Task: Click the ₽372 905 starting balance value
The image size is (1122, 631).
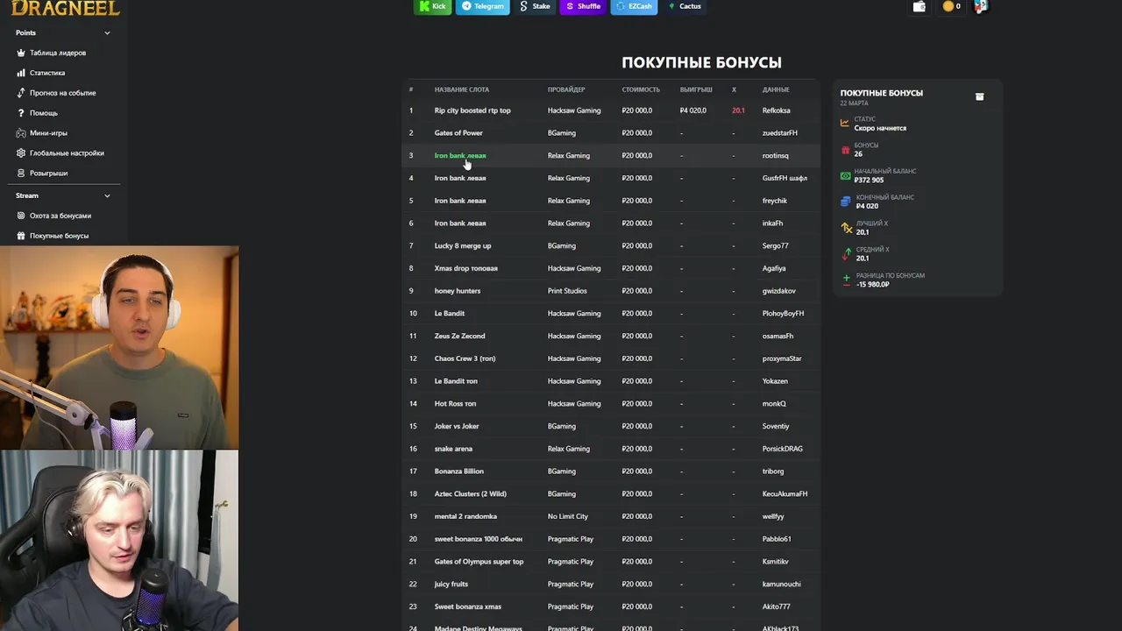Action: 869,181
